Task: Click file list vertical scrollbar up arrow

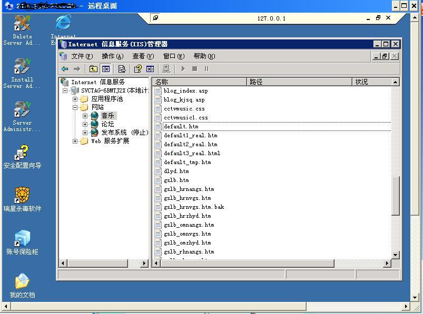Action: (x=395, y=82)
